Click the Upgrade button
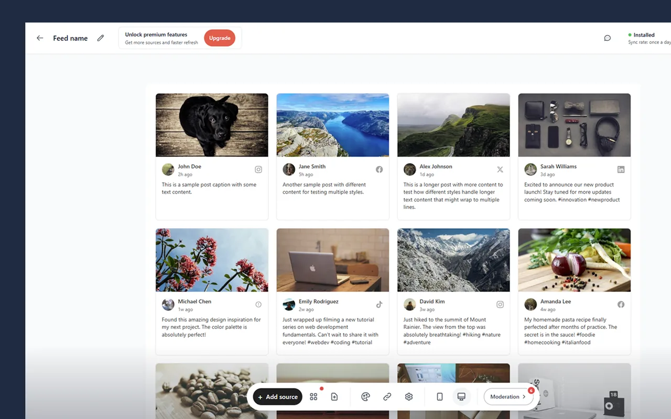The height and width of the screenshot is (419, 671). [220, 38]
